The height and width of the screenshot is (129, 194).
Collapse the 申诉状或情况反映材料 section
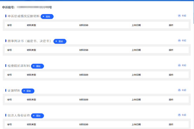(x=182, y=16)
